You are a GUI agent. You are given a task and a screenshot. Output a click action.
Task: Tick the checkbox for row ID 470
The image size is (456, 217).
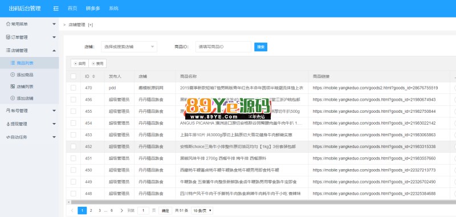pyautogui.click(x=74, y=88)
